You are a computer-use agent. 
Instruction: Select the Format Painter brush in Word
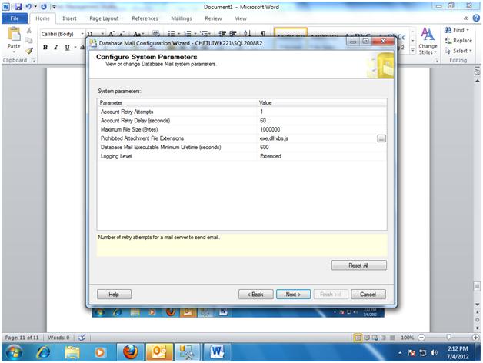tap(29, 50)
